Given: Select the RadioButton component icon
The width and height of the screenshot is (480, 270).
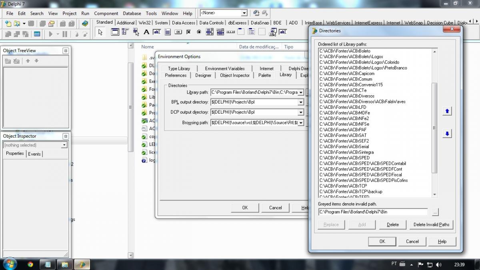Looking at the screenshot, I should pos(199,32).
